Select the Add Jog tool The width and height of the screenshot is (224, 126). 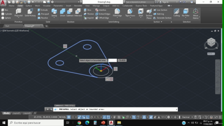coord(159,14)
